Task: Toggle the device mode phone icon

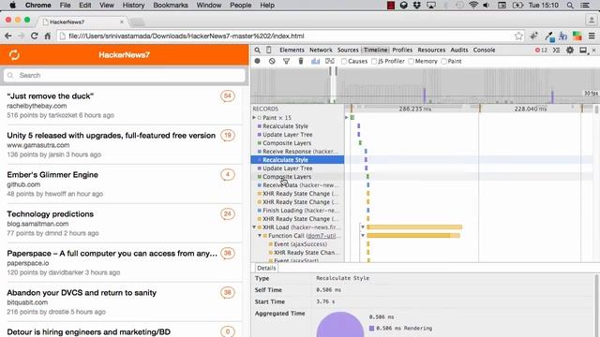Action: (269, 50)
